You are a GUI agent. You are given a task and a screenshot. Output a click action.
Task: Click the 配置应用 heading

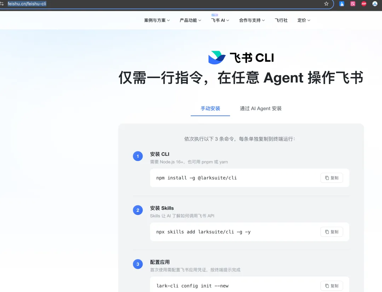160,262
